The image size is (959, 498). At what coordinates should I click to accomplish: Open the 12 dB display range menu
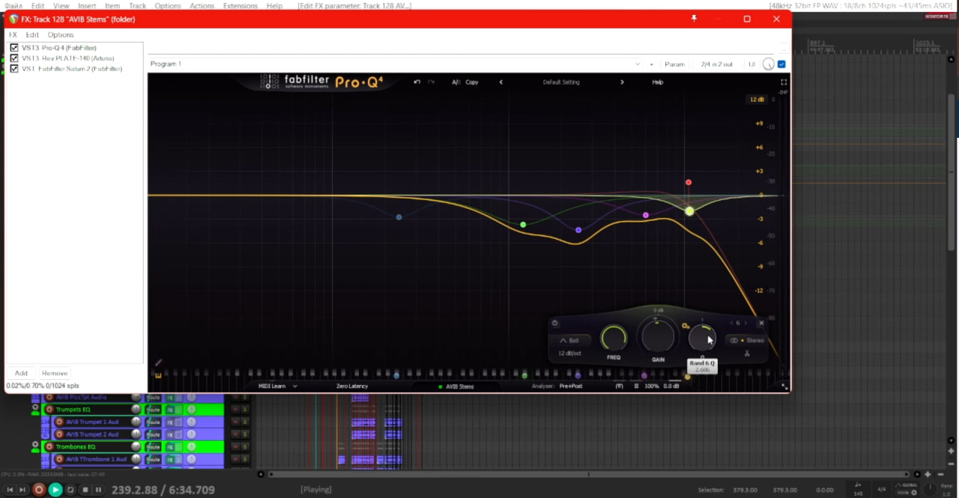[x=757, y=100]
